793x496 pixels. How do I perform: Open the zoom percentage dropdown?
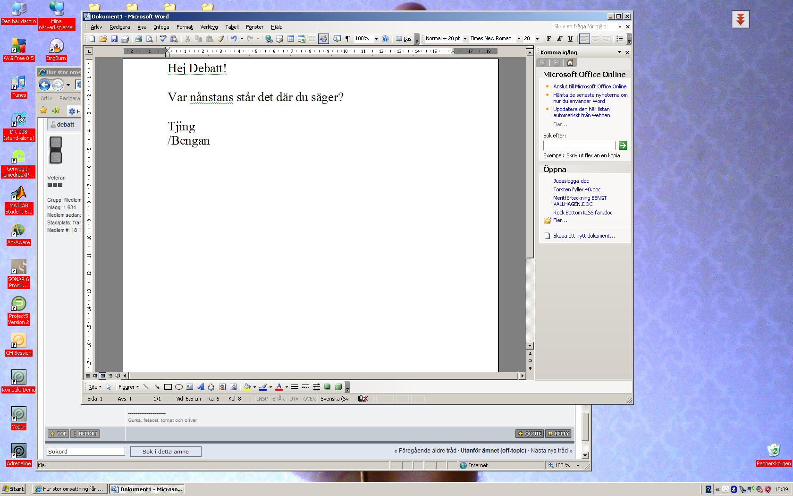point(376,39)
